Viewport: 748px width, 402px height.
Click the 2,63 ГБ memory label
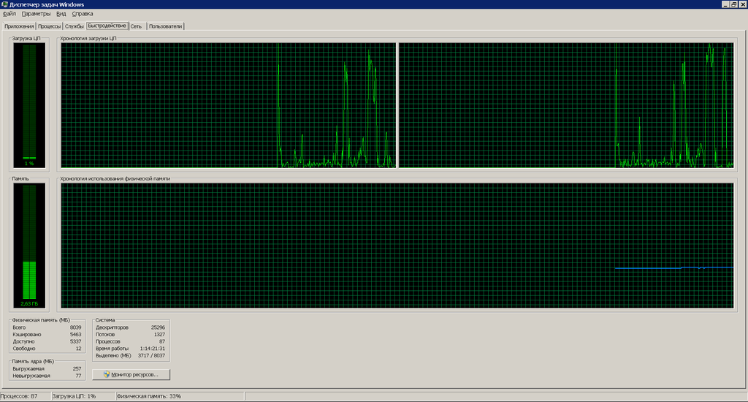pyautogui.click(x=29, y=303)
